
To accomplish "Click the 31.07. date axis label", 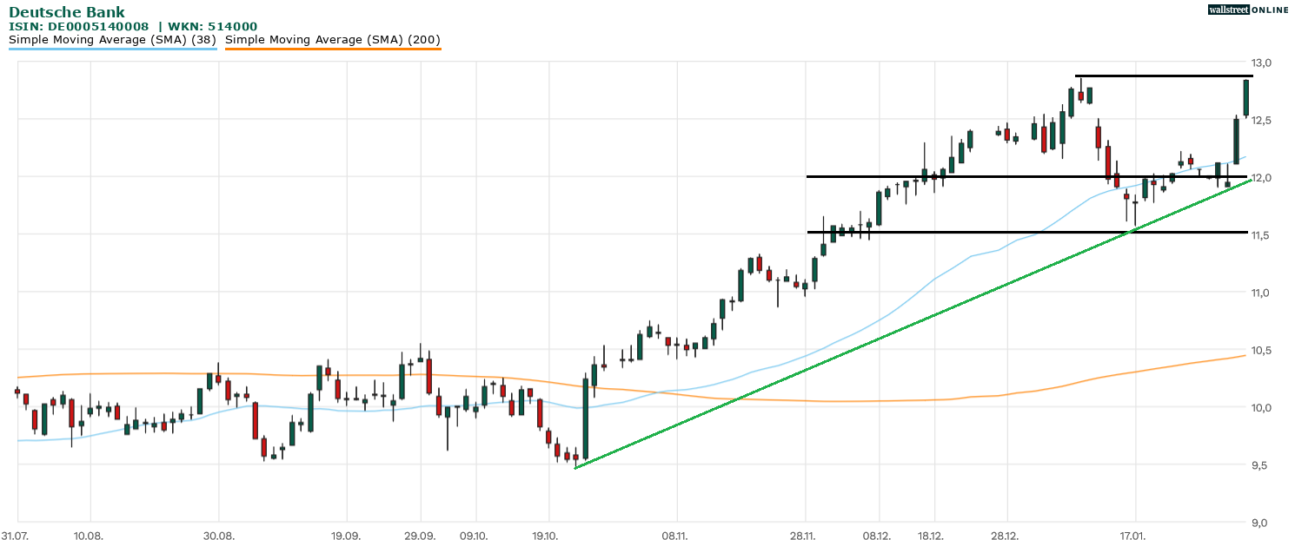I will click(16, 536).
